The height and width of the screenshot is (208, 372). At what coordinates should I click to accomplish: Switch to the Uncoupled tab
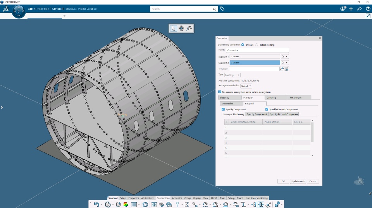pyautogui.click(x=231, y=104)
